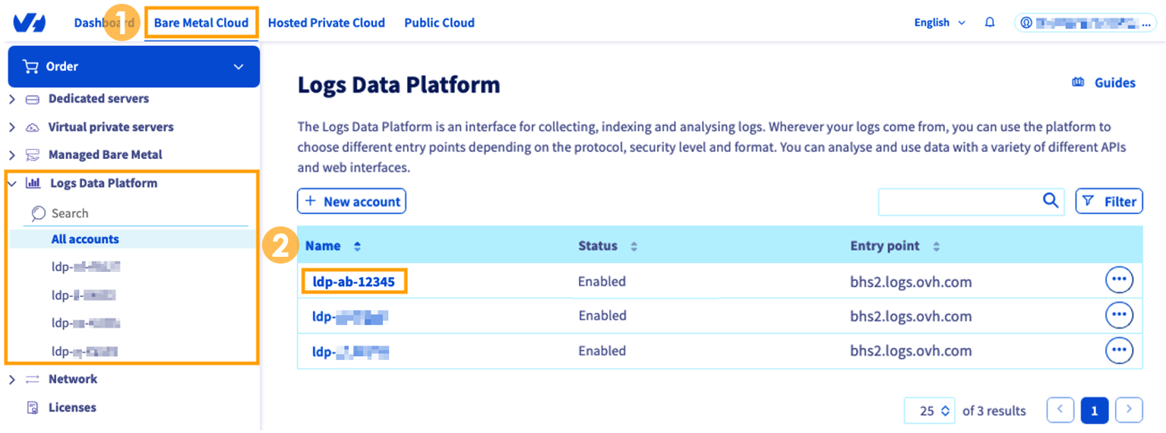Click the Network arrows icon
This screenshot has width=1166, height=433.
coord(33,379)
